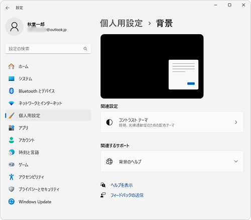Select 時刻と言語 in sidebar
The height and width of the screenshot is (220, 251).
(48, 152)
